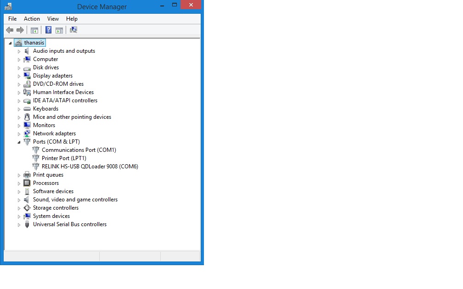The height and width of the screenshot is (289, 463).
Task: Click the Back arrow toolbar button
Action: pyautogui.click(x=9, y=30)
